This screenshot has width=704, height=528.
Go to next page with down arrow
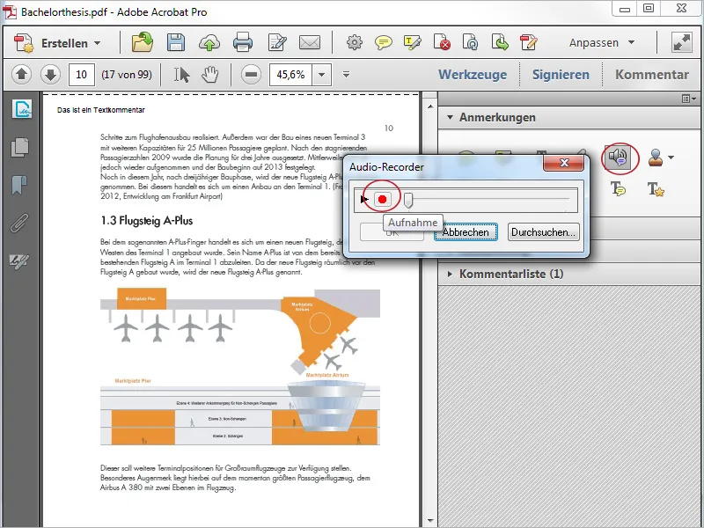click(50, 74)
